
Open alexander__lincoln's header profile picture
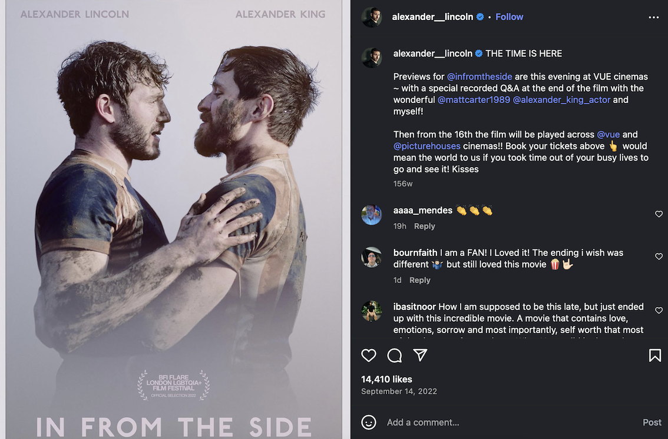372,17
